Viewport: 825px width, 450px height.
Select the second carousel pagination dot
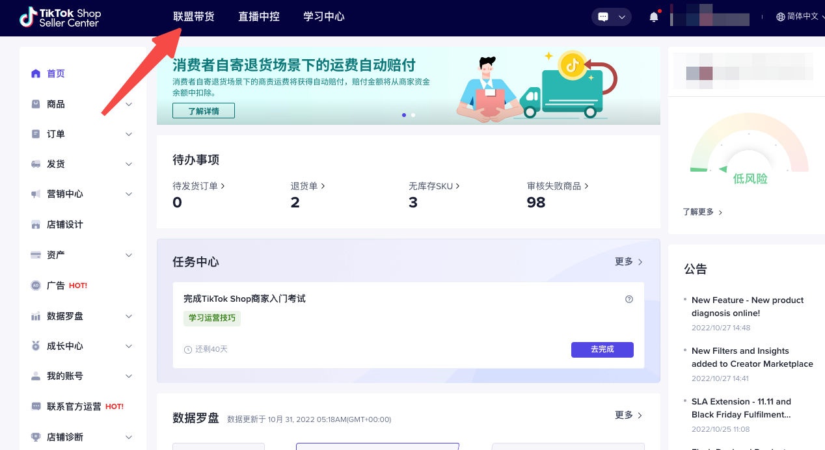[412, 115]
